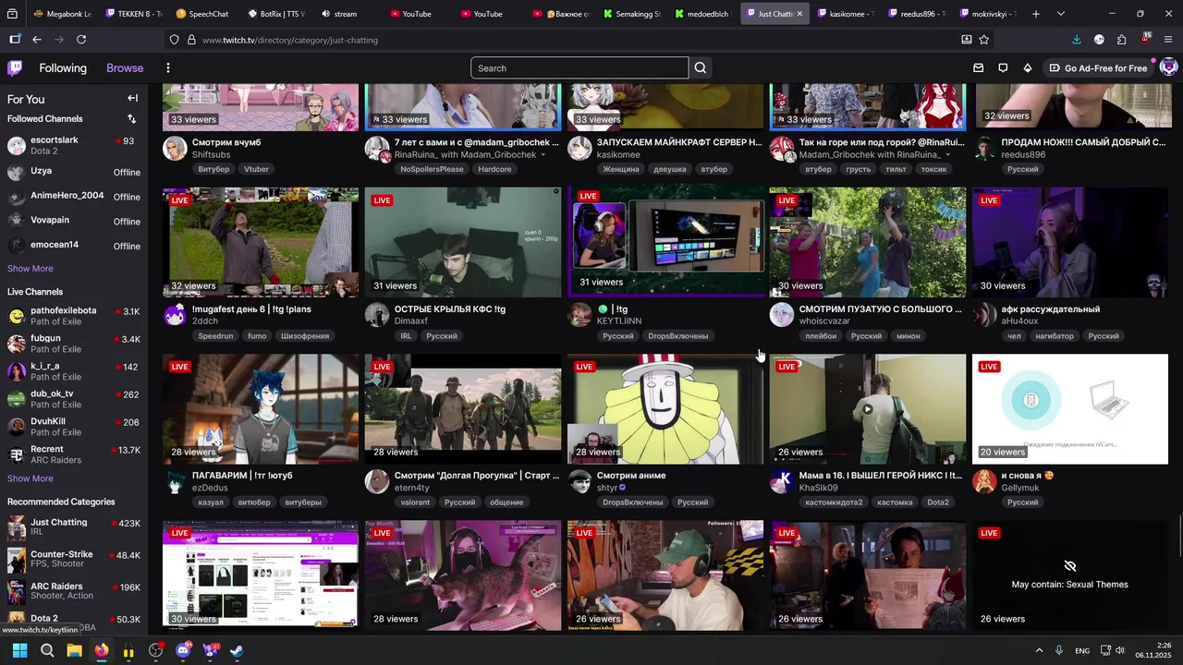Open the ОСТРЫЕ КРЫЛЬЯ КФС stream thumbnail

tap(463, 243)
